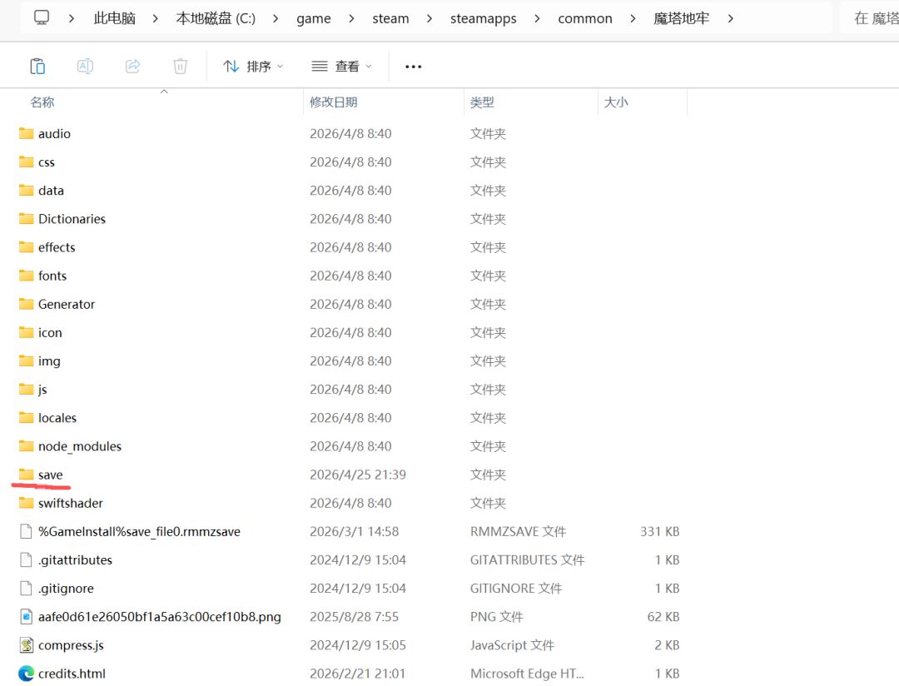Click the Rename toolbar icon
The image size is (899, 686).
(85, 67)
